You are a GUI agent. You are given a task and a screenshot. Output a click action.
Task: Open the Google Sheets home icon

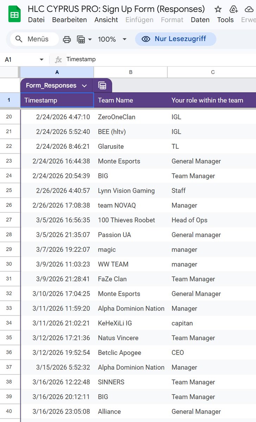(14, 14)
